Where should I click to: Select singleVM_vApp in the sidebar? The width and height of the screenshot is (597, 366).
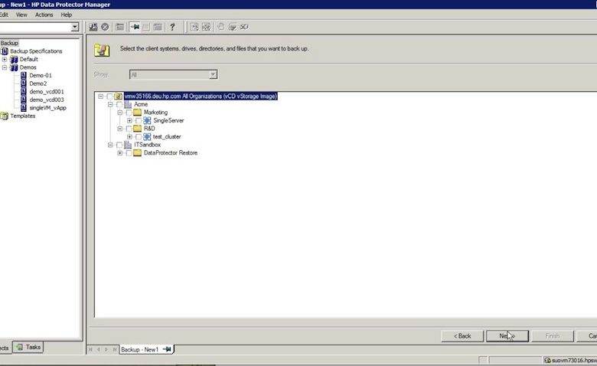coord(47,108)
